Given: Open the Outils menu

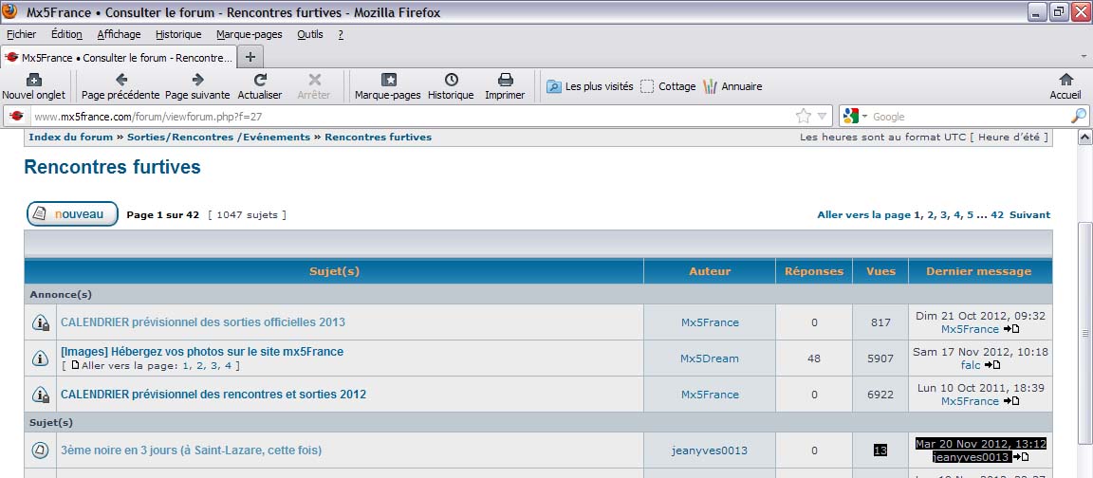Looking at the screenshot, I should coord(310,34).
